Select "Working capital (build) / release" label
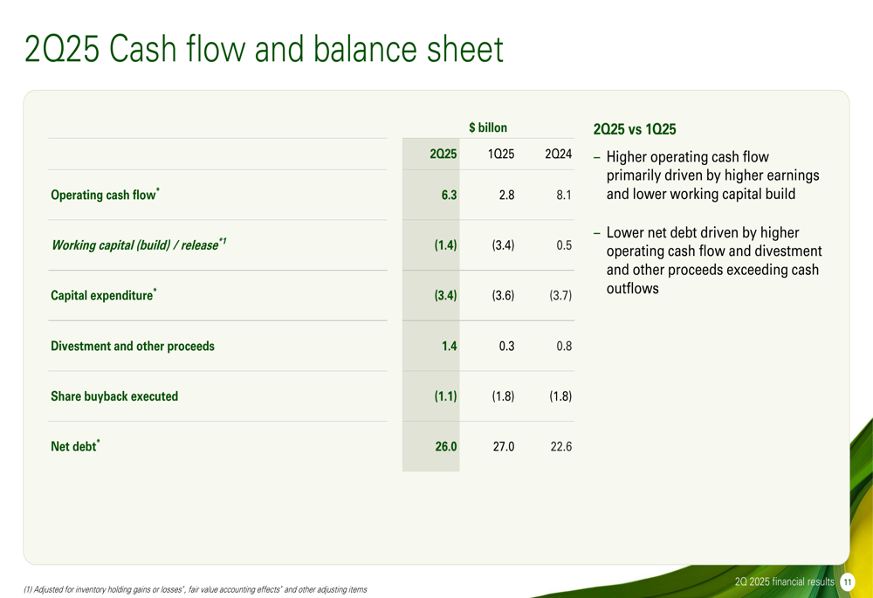 click(x=139, y=244)
